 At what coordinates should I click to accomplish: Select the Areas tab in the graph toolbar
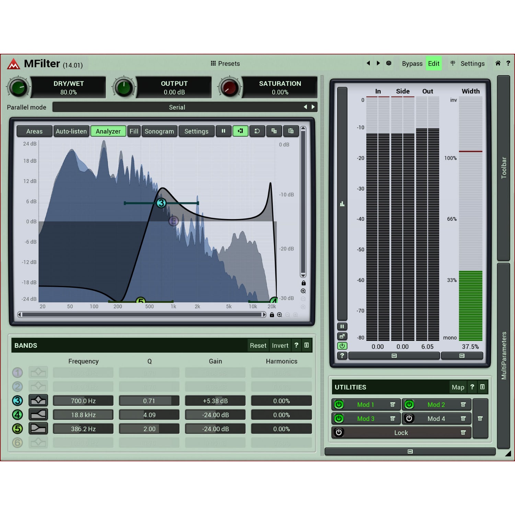coord(34,131)
